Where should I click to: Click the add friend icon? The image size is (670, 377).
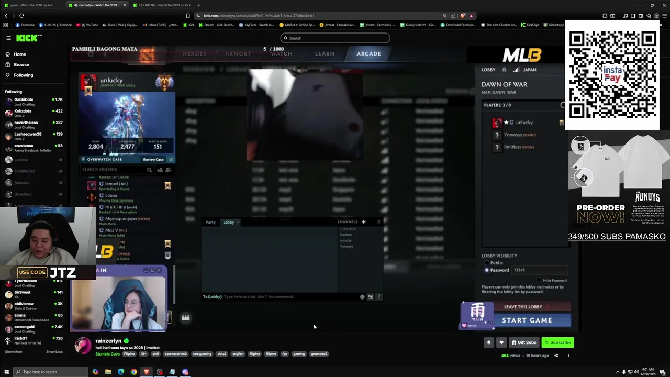tap(160, 170)
